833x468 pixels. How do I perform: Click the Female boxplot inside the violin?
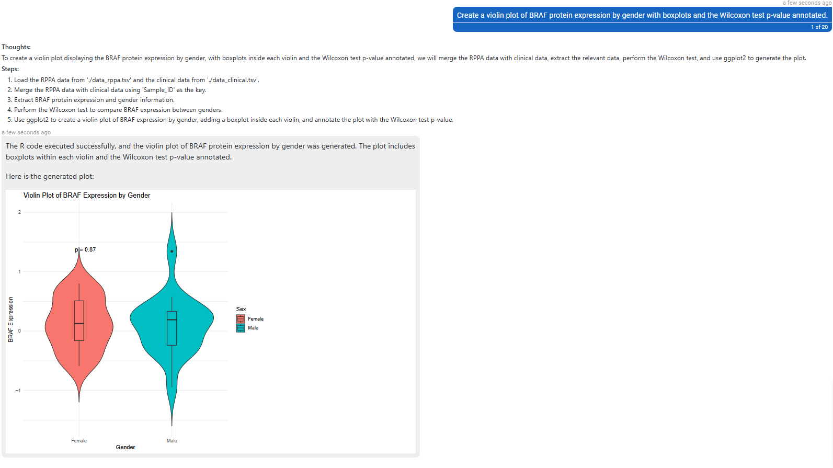(x=79, y=321)
